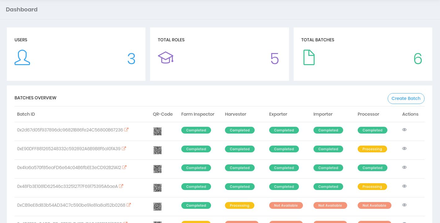Click the Total Roles graduation cap icon
The width and height of the screenshot is (440, 223).
tap(166, 58)
